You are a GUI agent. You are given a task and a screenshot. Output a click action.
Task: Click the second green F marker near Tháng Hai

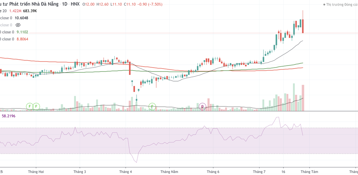coord(36,106)
